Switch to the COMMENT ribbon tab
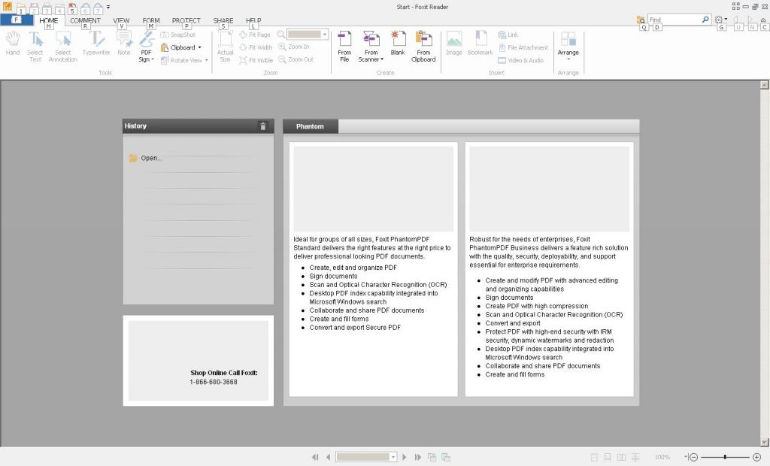Image resolution: width=770 pixels, height=466 pixels. pyautogui.click(x=85, y=20)
